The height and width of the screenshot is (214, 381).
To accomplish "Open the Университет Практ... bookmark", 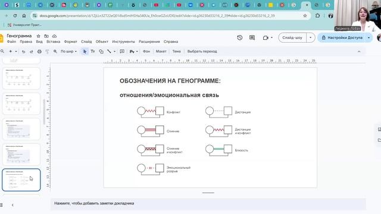I will 24,25.
